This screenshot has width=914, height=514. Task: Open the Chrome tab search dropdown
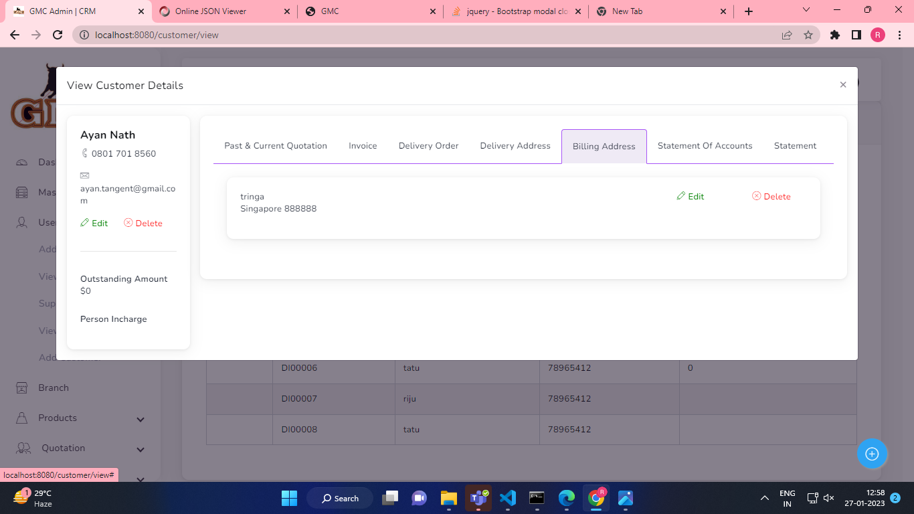tap(806, 11)
